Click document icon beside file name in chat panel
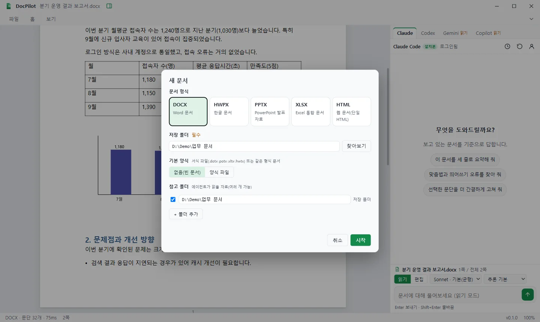The image size is (540, 322). (397, 269)
